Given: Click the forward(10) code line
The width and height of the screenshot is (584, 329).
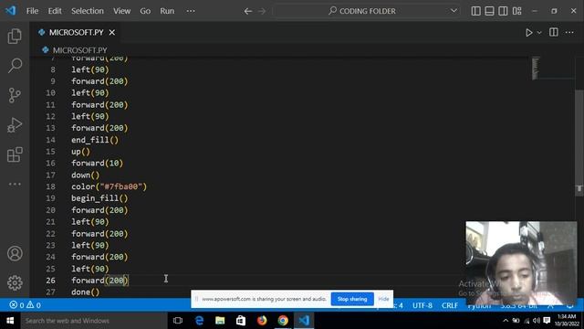Looking at the screenshot, I should (97, 163).
